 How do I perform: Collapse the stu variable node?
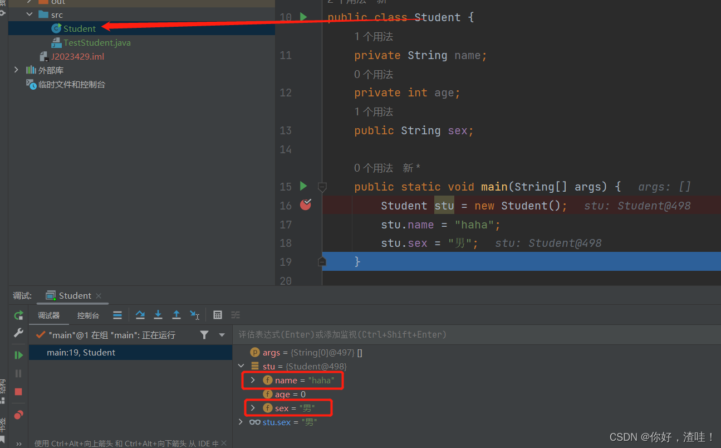[x=241, y=366]
